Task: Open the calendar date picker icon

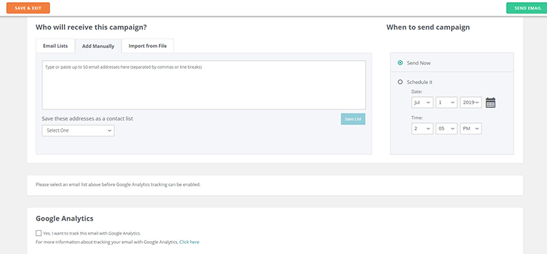Action: point(490,103)
